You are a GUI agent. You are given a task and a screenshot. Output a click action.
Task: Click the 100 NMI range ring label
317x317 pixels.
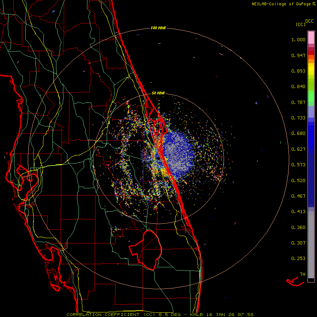point(158,28)
